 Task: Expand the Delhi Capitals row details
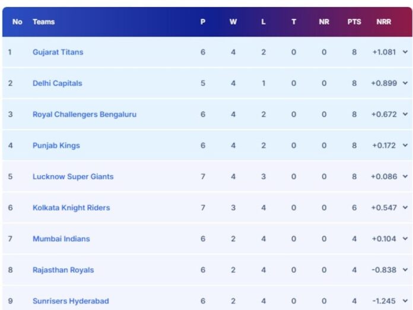pyautogui.click(x=405, y=83)
